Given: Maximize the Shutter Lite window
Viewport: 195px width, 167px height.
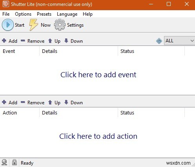Looking at the screenshot, I should (x=169, y=4).
